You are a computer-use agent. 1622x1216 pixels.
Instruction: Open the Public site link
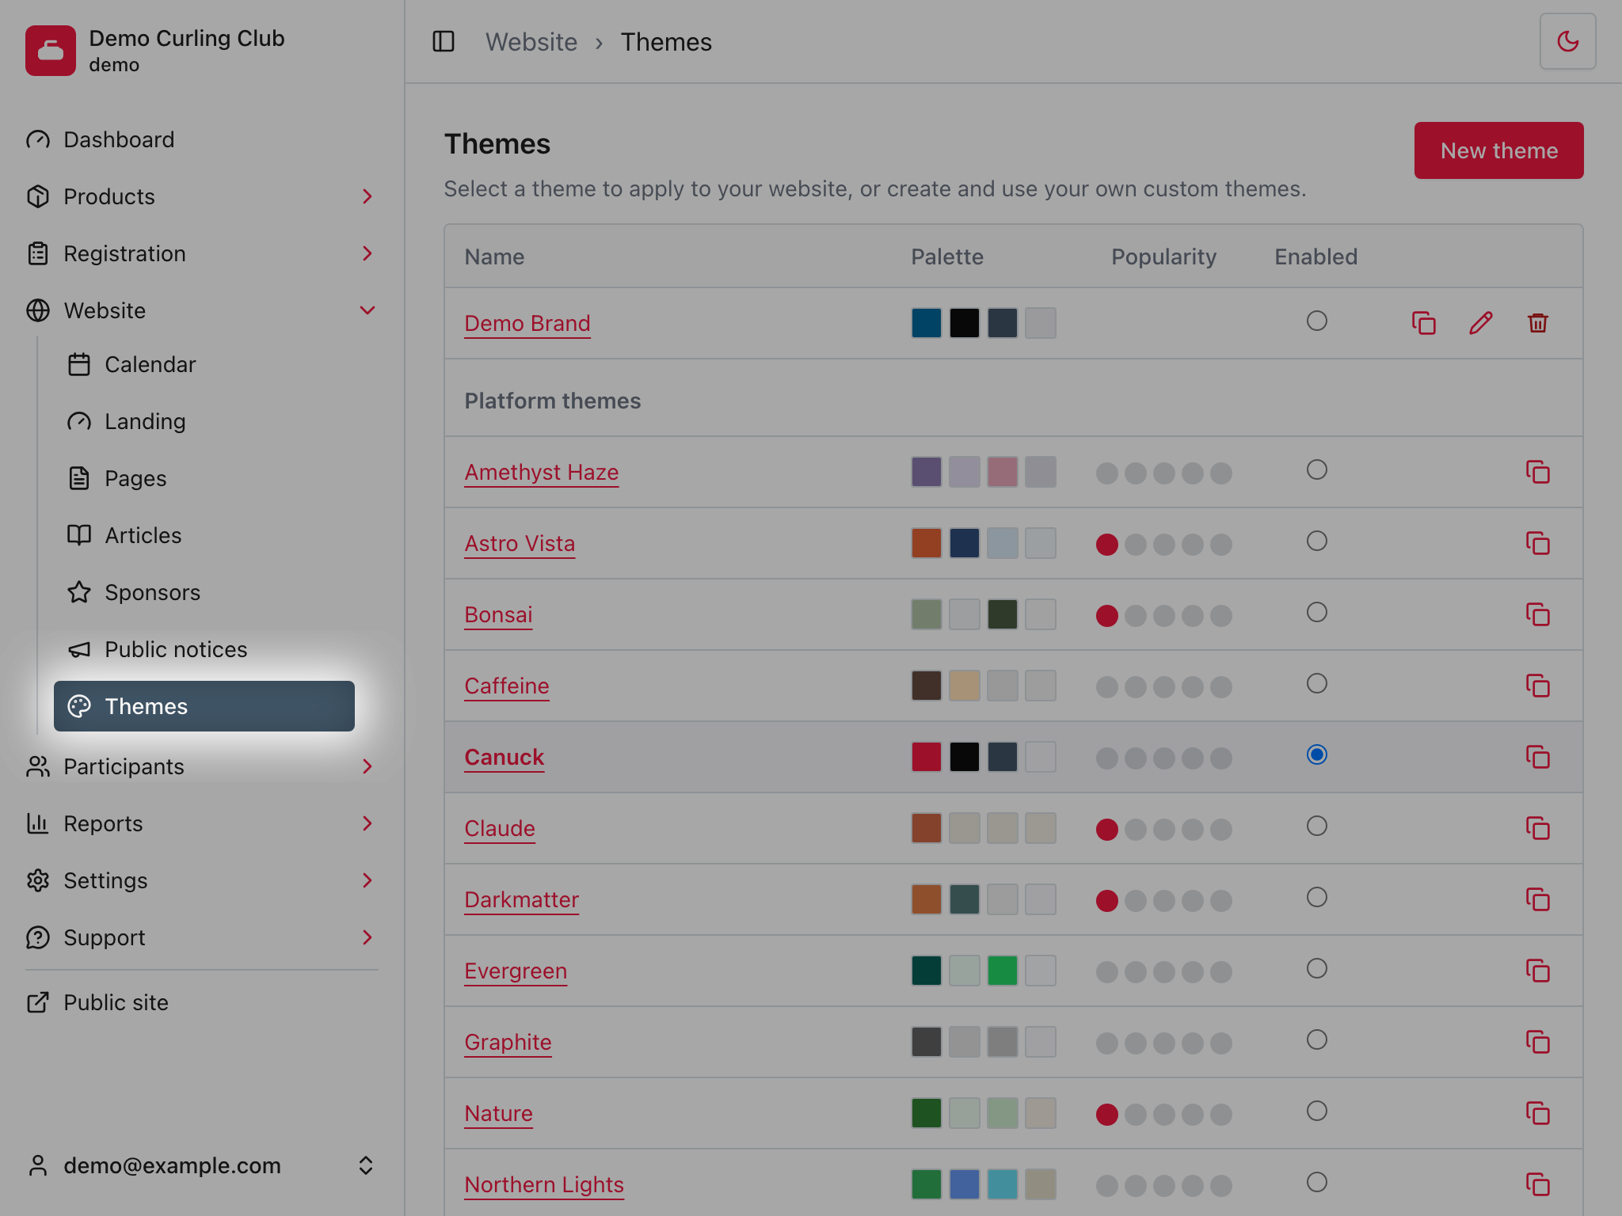(202, 1002)
